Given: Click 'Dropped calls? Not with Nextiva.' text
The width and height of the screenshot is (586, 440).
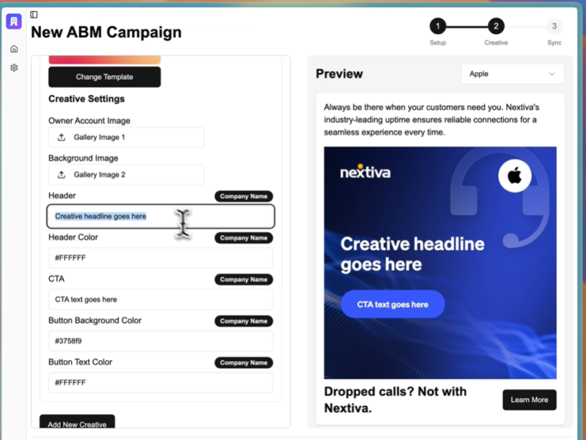Looking at the screenshot, I should 396,400.
